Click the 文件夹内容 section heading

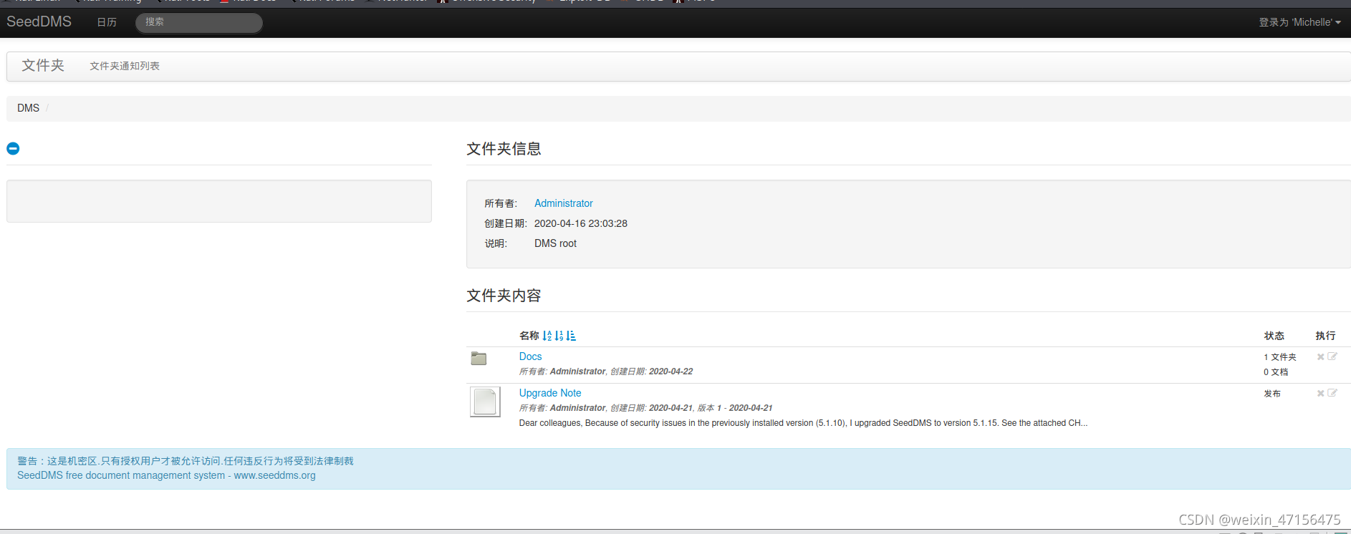(504, 296)
